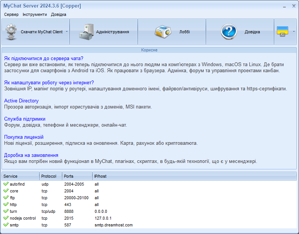Image resolution: width=299 pixels, height=234 pixels.
Task: Click the Ukrainian flag language icon
Action: tap(282, 32)
